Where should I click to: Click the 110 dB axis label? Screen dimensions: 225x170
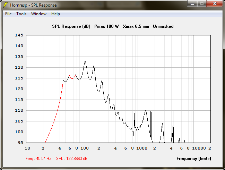click(19, 110)
